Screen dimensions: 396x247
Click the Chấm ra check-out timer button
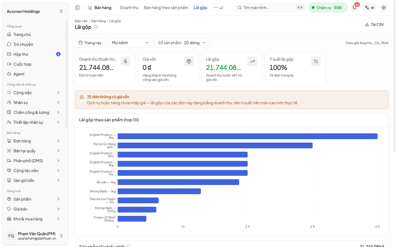click(x=328, y=8)
